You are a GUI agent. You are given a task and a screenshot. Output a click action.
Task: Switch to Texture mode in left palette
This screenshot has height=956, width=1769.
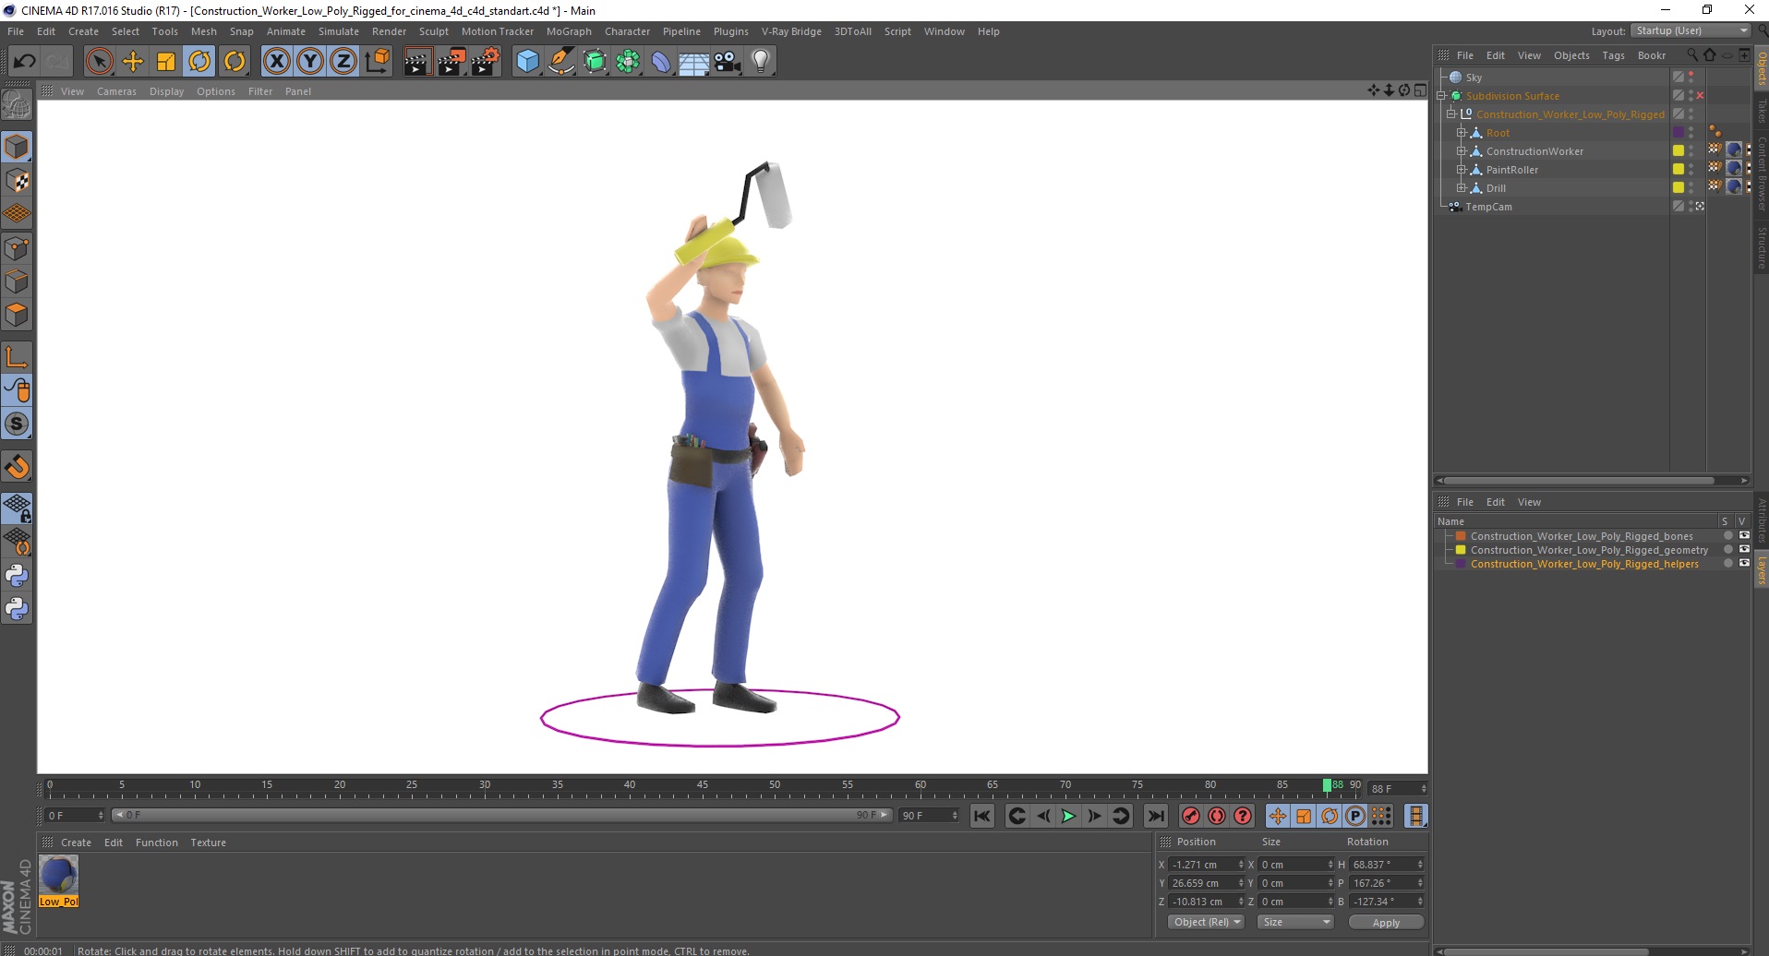17,180
